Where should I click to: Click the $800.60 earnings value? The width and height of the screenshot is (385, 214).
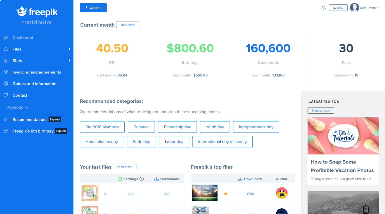tap(190, 48)
